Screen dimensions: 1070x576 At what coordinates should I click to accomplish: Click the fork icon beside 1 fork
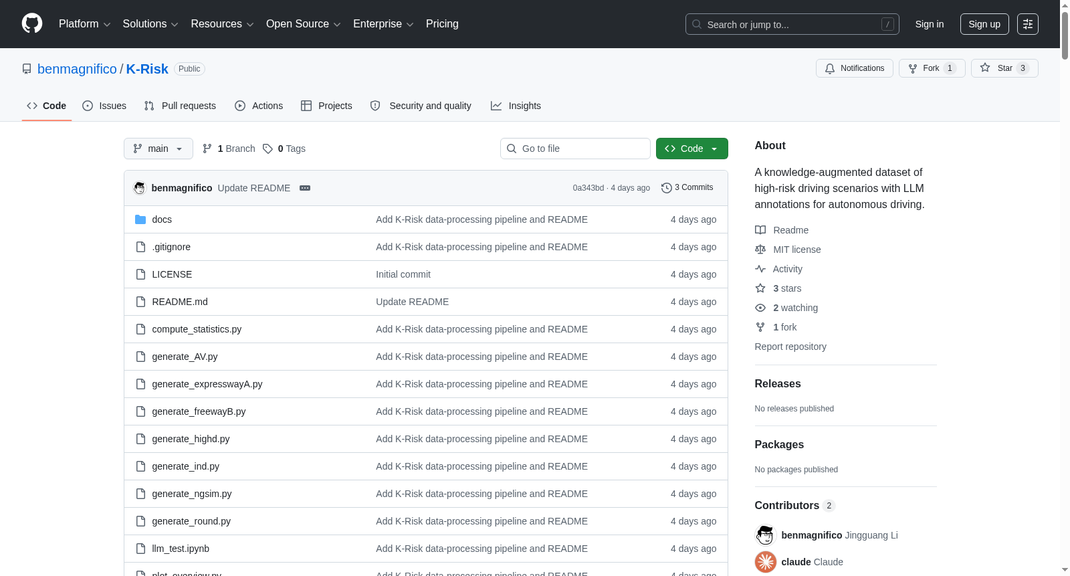[760, 327]
